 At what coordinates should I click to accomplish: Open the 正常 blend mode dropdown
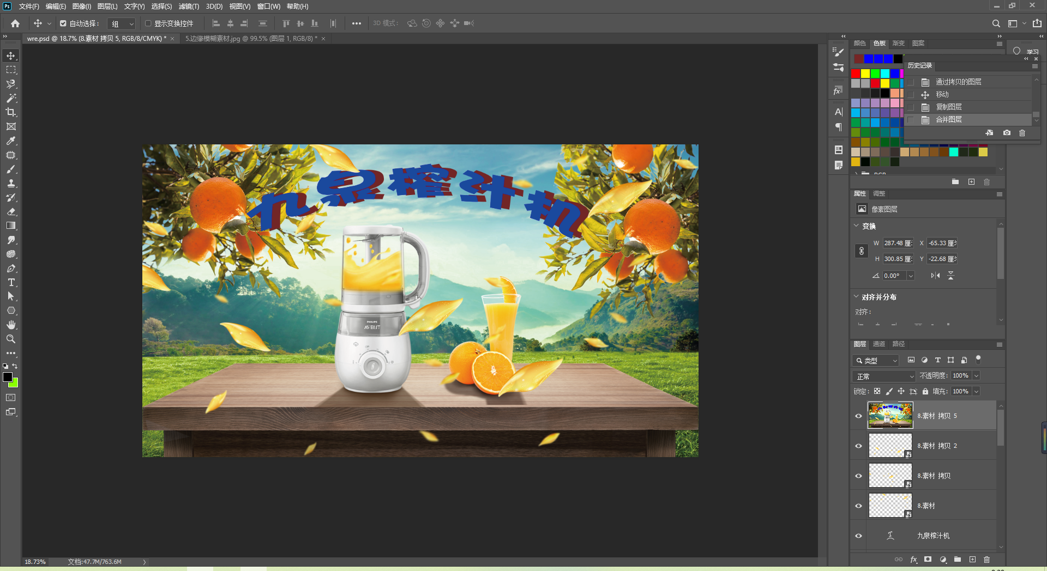(x=884, y=376)
